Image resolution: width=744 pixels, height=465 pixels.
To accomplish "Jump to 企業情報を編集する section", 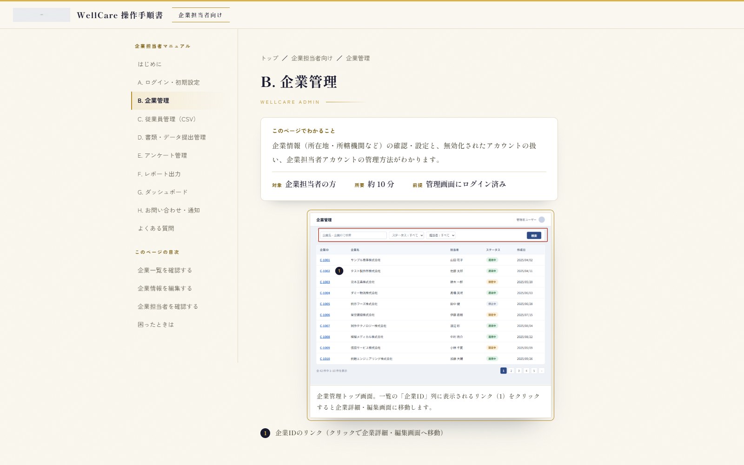I will point(165,288).
